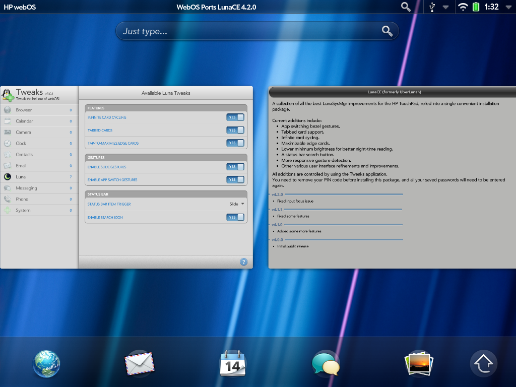Screen dimensions: 516x387
Task: Click WebOS Ports LunaCE 4.2.0 status title
Action: pos(216,7)
